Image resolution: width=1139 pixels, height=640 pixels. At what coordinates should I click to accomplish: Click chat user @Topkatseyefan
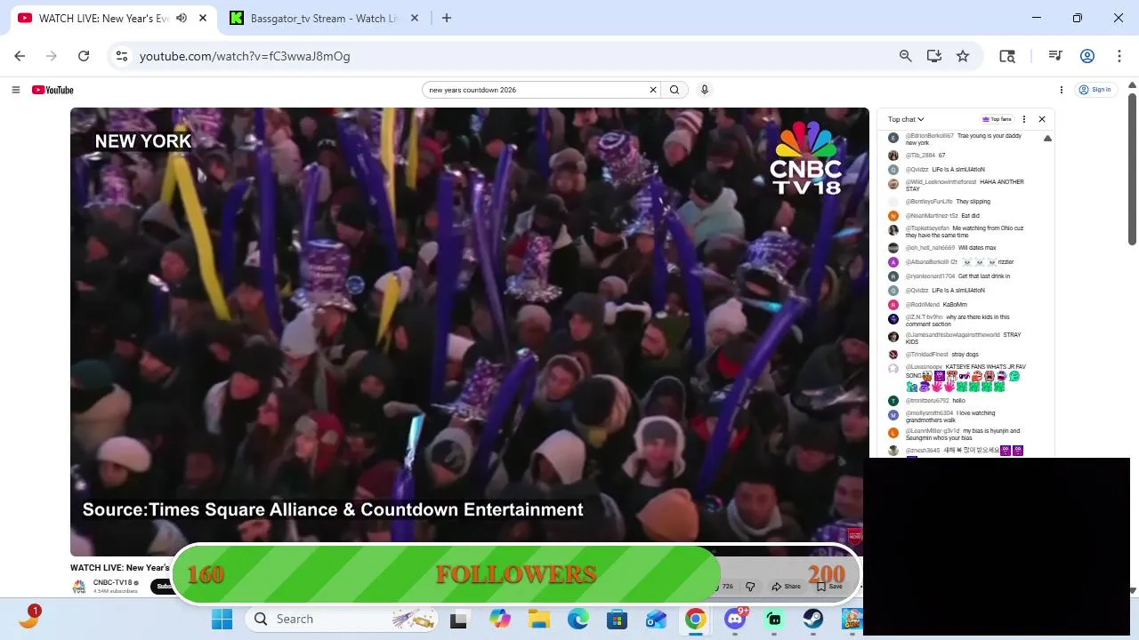tap(927, 228)
